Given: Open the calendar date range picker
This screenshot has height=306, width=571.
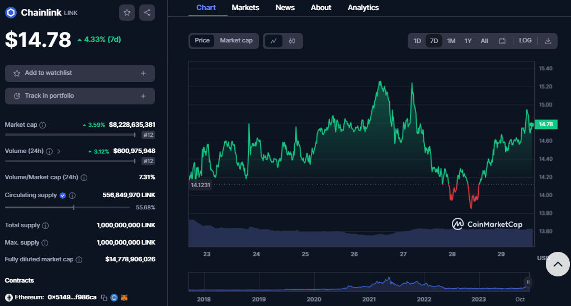Looking at the screenshot, I should (502, 41).
